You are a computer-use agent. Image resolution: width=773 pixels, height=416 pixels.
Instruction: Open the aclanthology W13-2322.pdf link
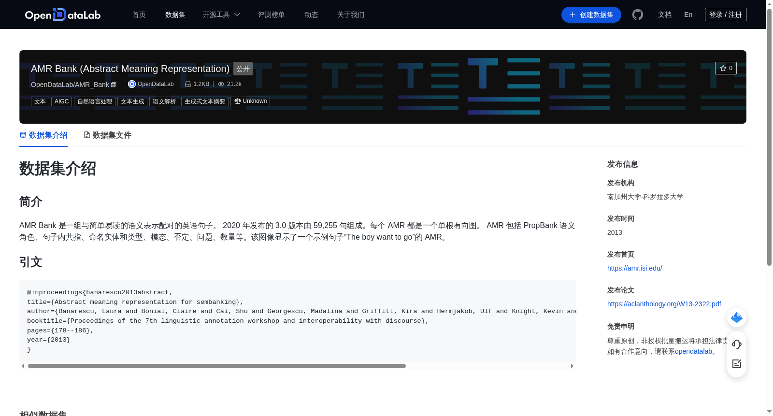click(664, 304)
